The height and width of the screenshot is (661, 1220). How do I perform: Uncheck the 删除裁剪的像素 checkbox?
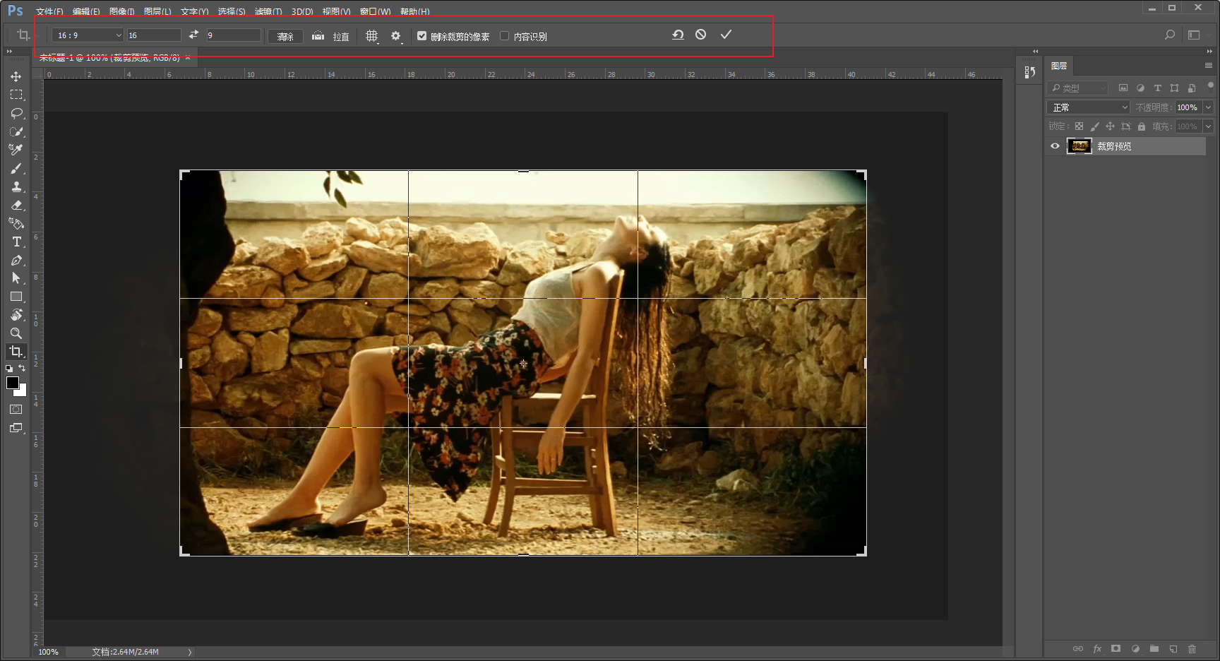[421, 36]
